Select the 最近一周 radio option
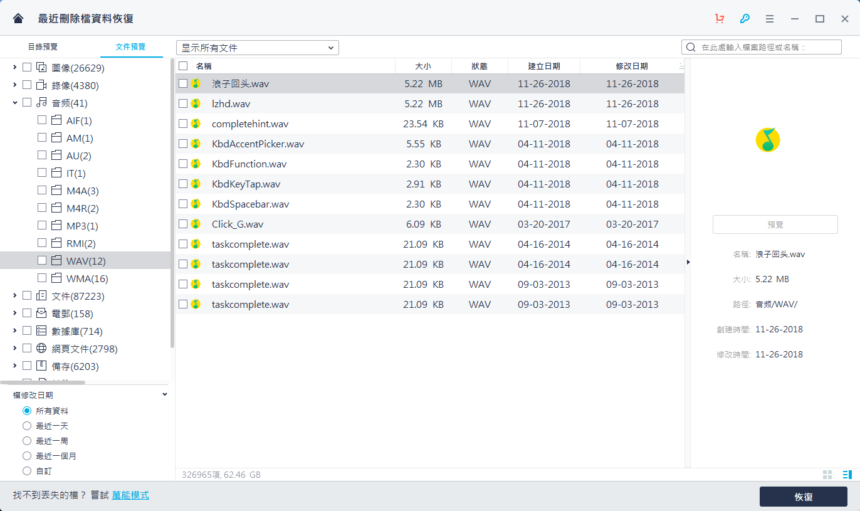This screenshot has width=860, height=511. (27, 441)
